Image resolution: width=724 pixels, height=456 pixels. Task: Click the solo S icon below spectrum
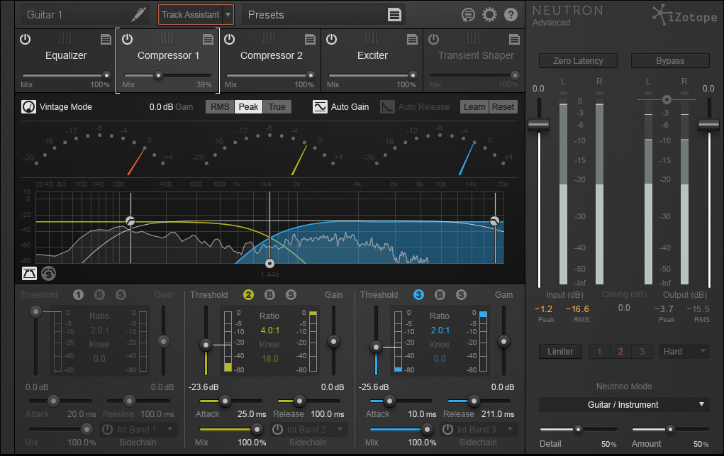click(x=48, y=274)
